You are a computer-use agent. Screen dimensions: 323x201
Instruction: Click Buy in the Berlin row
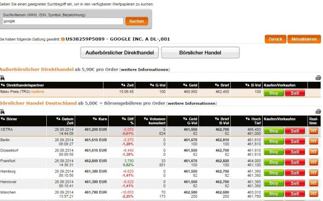[x=274, y=141]
